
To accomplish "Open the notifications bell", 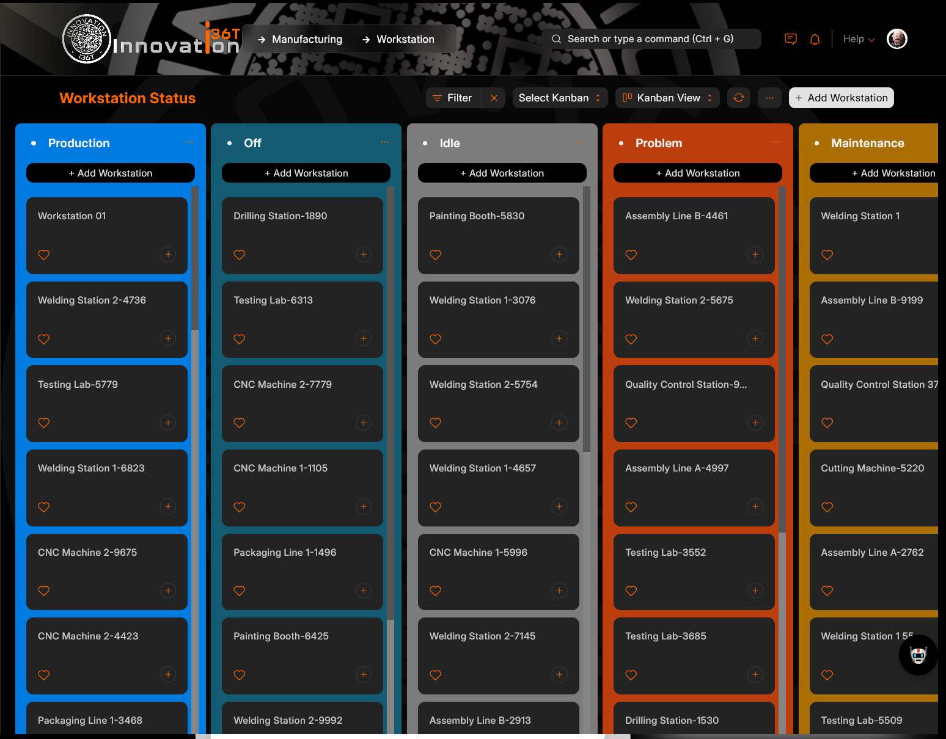I will click(x=815, y=39).
